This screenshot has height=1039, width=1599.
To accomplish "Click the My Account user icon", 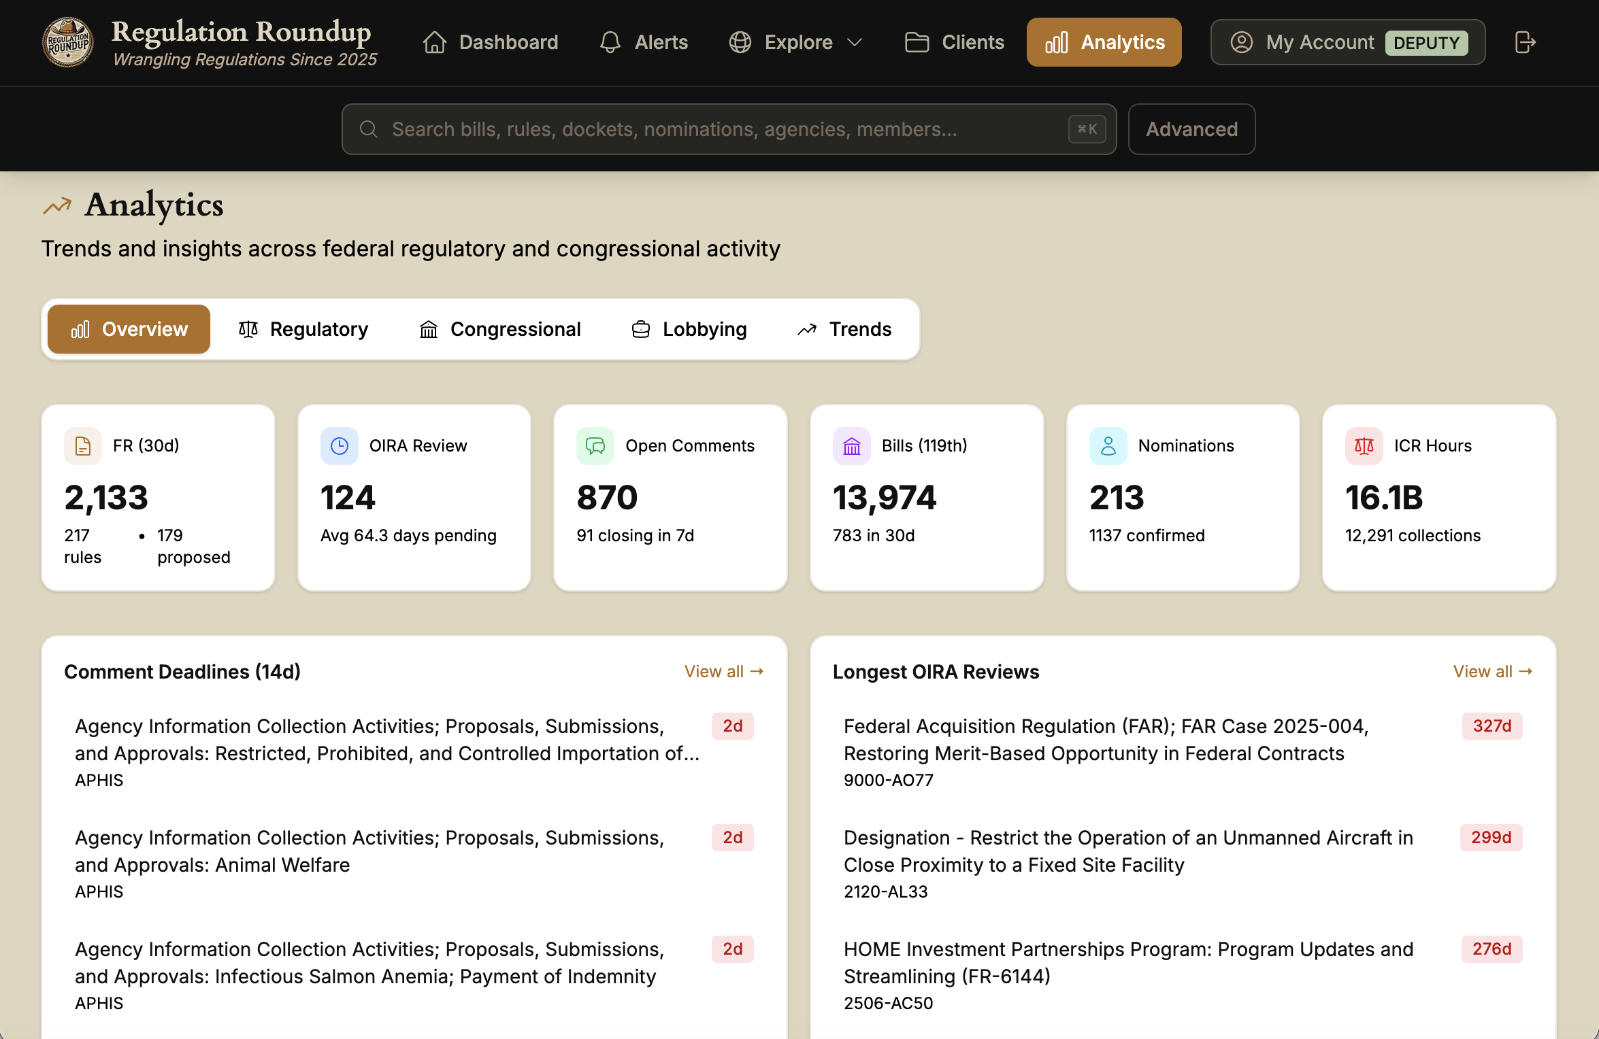I will (x=1241, y=41).
